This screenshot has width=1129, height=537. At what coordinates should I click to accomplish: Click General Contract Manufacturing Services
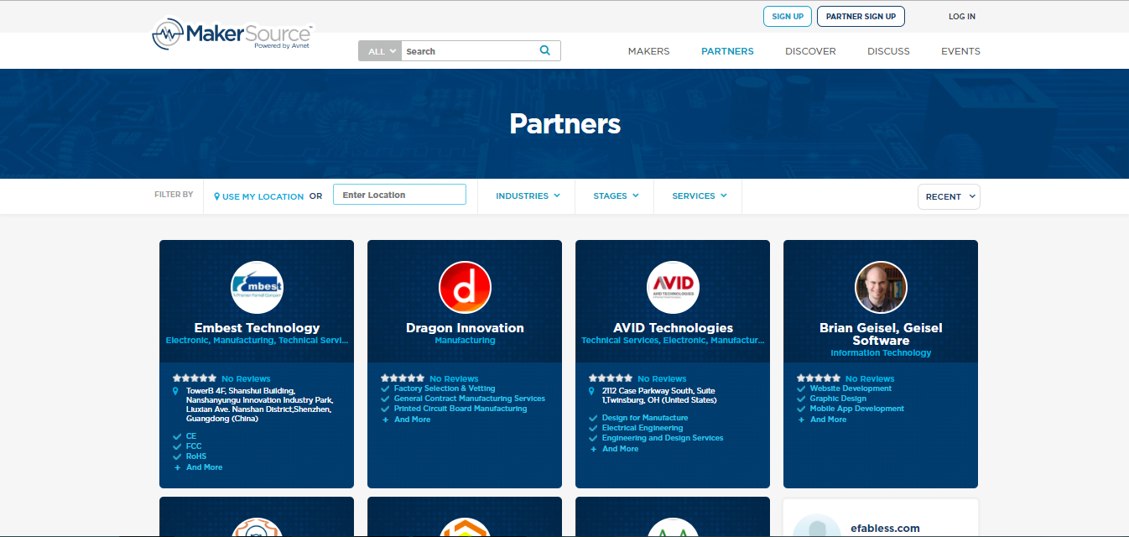(470, 399)
